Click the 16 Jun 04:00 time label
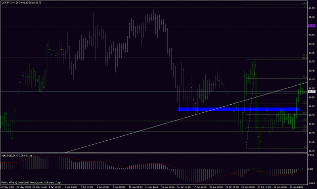 click(184, 187)
